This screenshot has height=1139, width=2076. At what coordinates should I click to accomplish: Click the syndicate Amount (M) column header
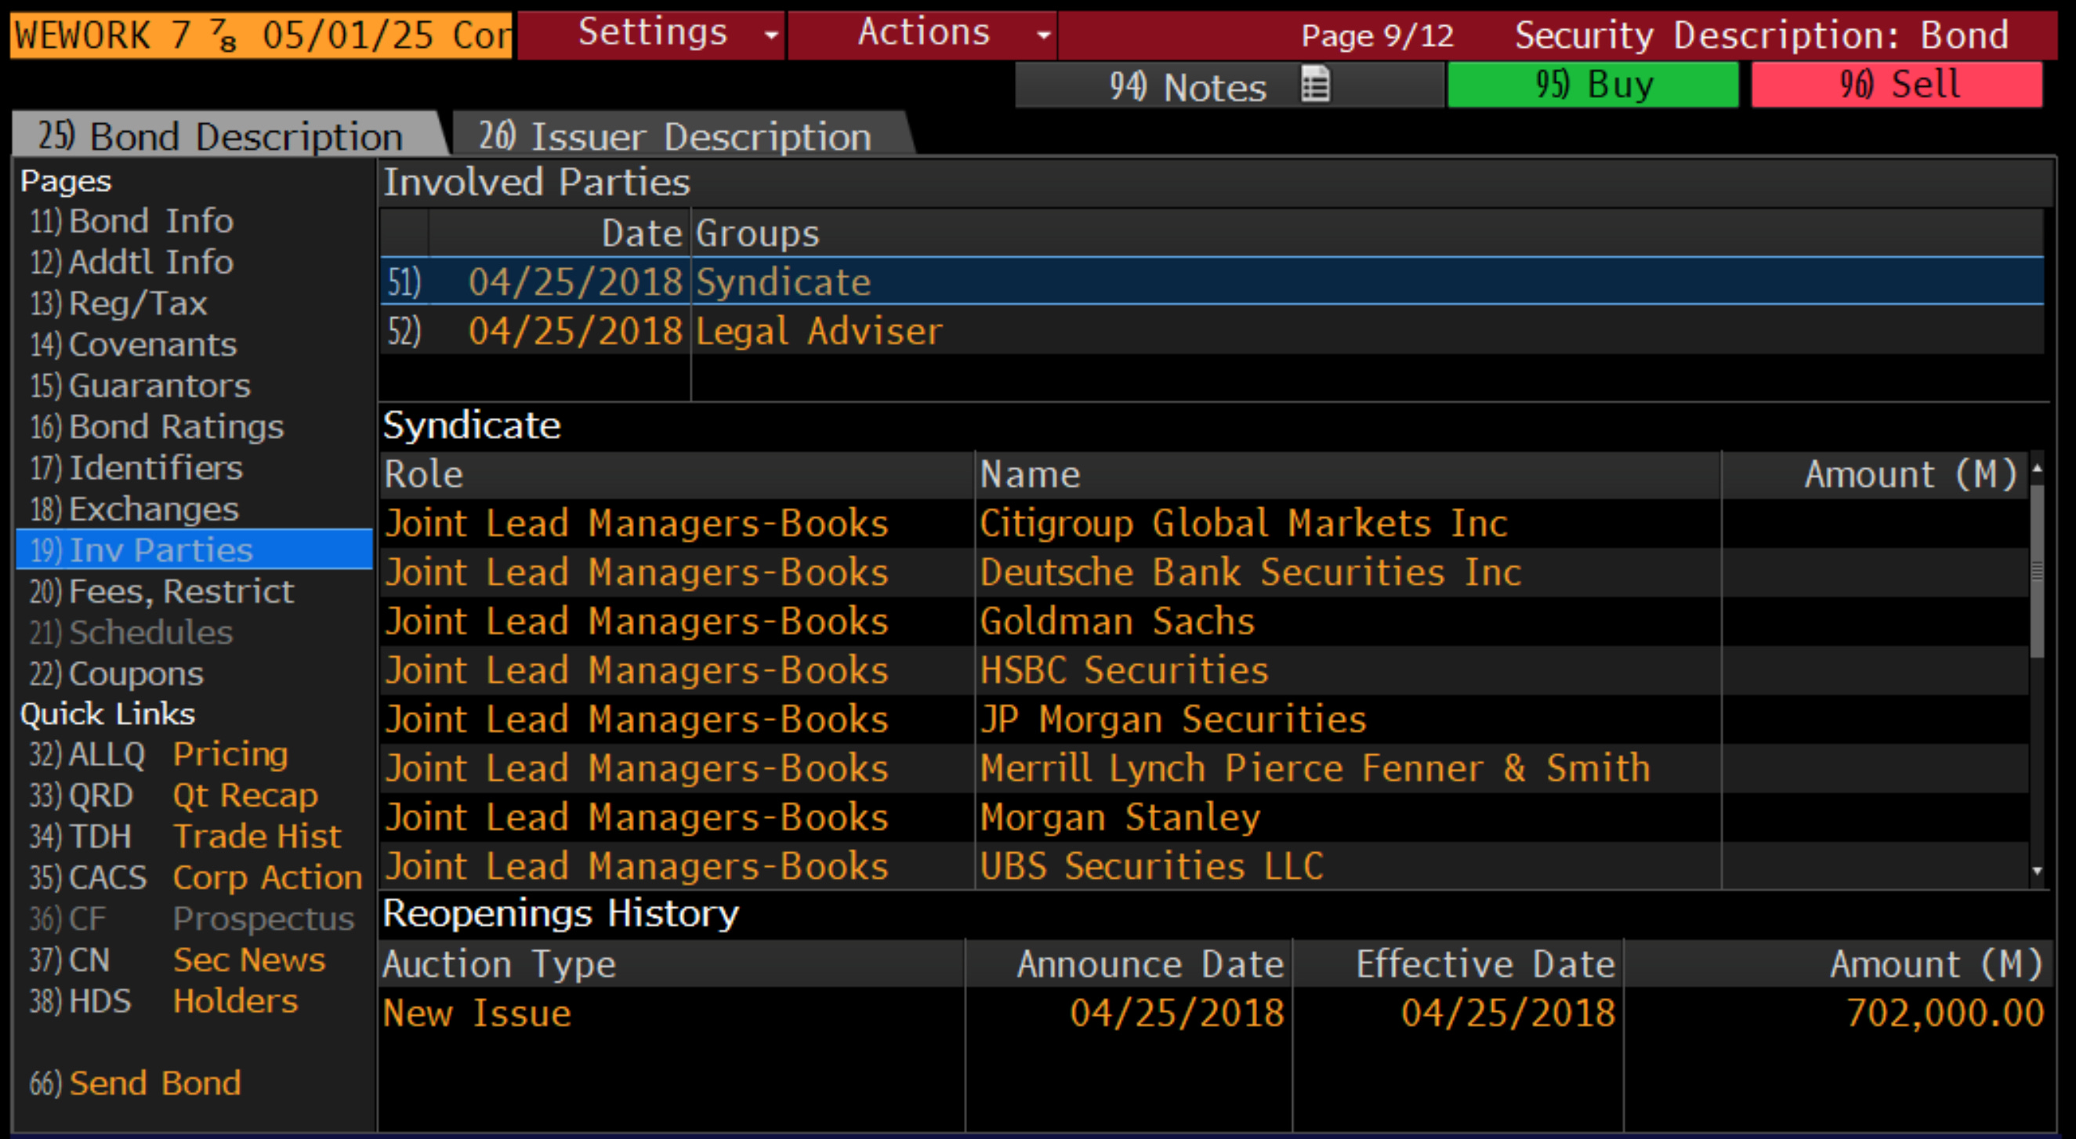(1875, 474)
